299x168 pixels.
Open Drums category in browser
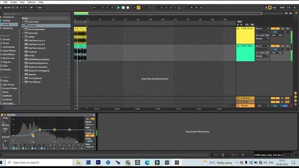[x=6, y=43]
